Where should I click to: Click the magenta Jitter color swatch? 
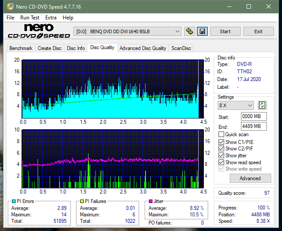(151, 201)
